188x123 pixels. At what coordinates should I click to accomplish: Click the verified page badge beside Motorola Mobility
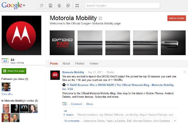(100, 18)
